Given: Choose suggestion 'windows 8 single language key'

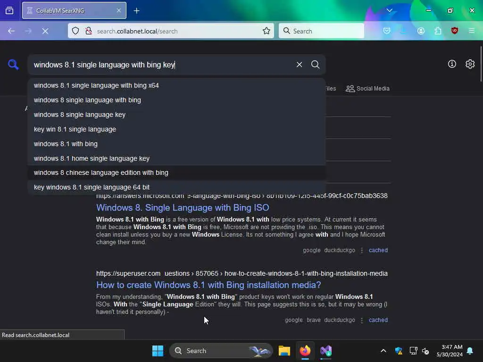Looking at the screenshot, I should pos(176,115).
